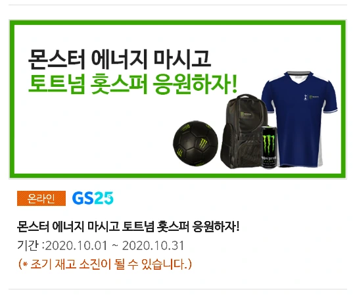The height and width of the screenshot is (300, 355).
Task: Click the orange early stock-out notice
Action: click(x=105, y=264)
